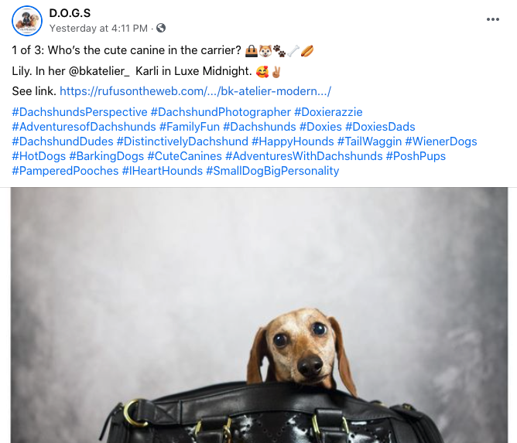This screenshot has height=443, width=517.
Task: Open the #PoshPups hashtag
Action: coord(416,156)
